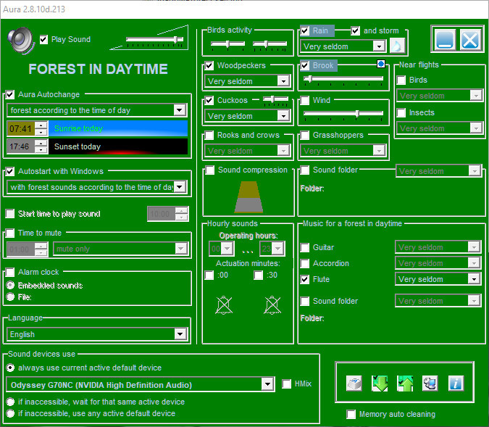Click the computer users icon in bottom toolbar
The height and width of the screenshot is (427, 489).
(430, 384)
